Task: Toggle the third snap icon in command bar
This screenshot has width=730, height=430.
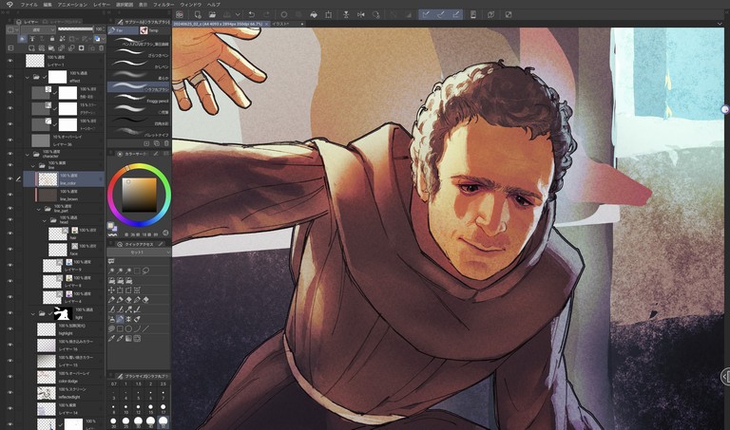Action: point(456,15)
